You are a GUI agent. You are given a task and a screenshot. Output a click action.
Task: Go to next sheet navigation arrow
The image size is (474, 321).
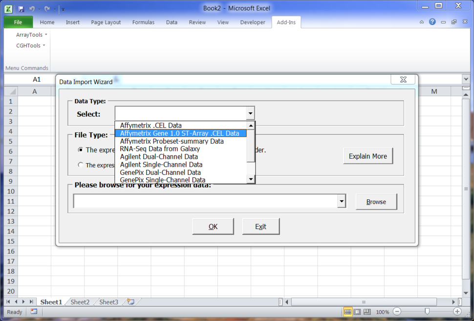point(23,301)
